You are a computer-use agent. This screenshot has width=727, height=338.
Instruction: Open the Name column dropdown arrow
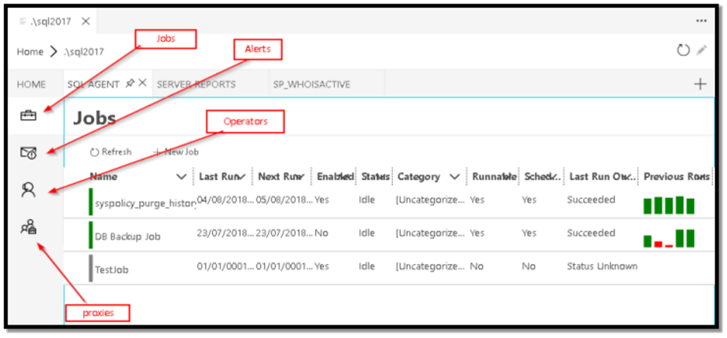pyautogui.click(x=182, y=177)
